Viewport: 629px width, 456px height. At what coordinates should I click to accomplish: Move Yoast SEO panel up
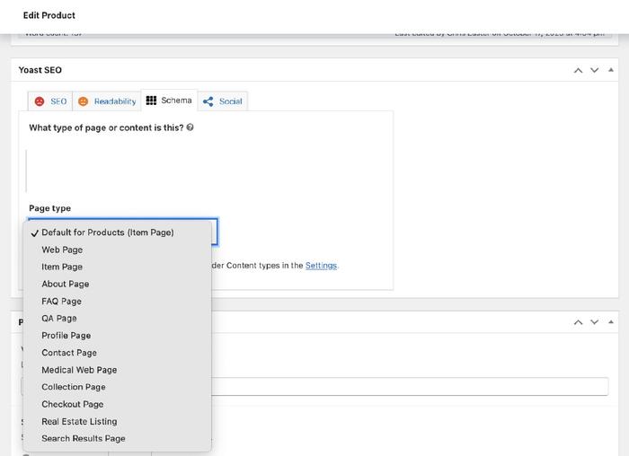pyautogui.click(x=578, y=70)
